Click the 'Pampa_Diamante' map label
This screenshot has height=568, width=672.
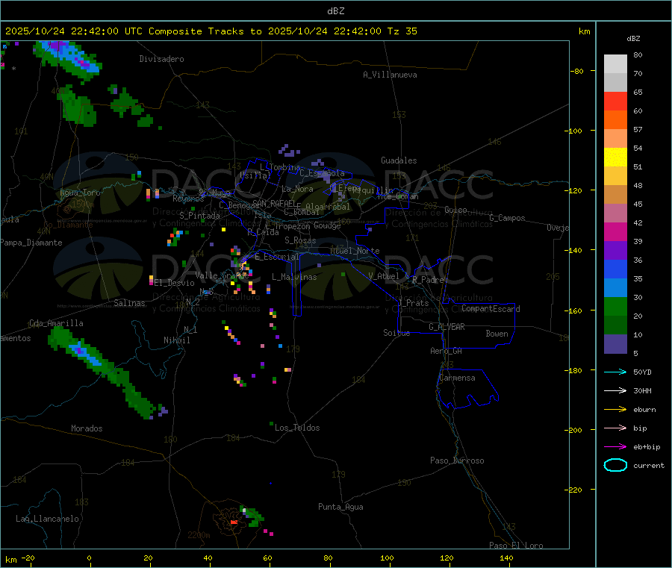click(x=31, y=243)
